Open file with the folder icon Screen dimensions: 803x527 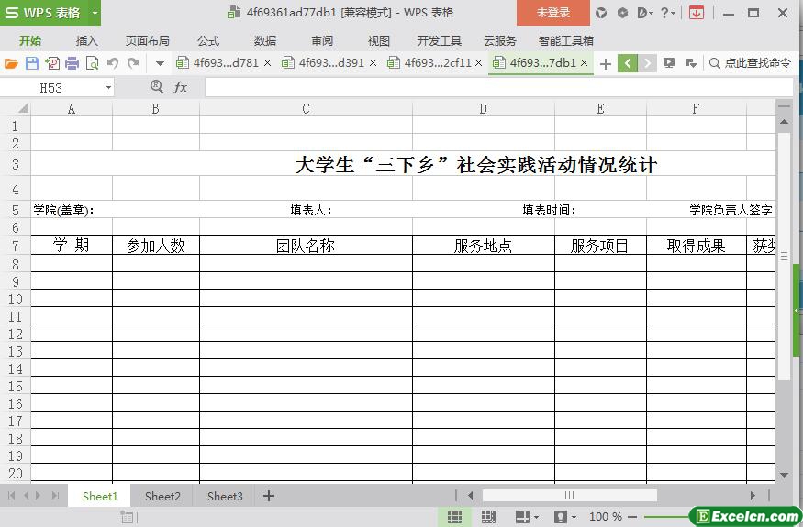coord(11,63)
